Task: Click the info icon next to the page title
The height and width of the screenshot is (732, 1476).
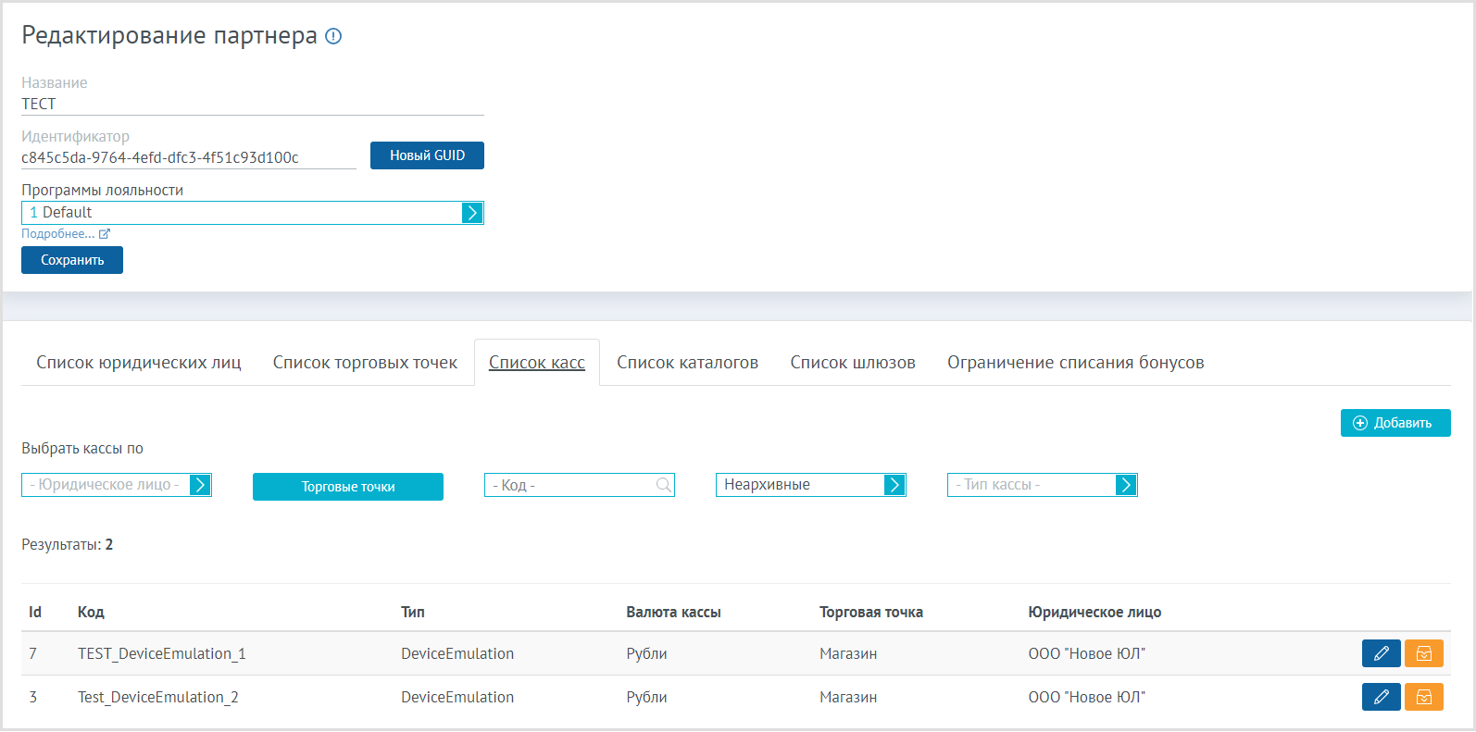Action: pyautogui.click(x=334, y=36)
